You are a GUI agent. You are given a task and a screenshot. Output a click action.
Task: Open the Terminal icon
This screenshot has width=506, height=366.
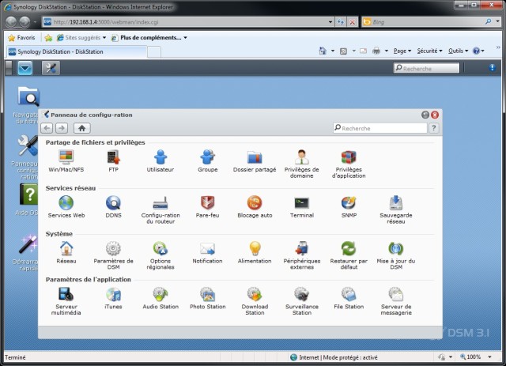tap(302, 203)
